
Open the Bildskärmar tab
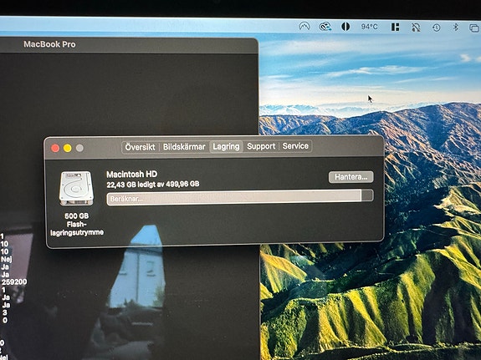coord(184,146)
